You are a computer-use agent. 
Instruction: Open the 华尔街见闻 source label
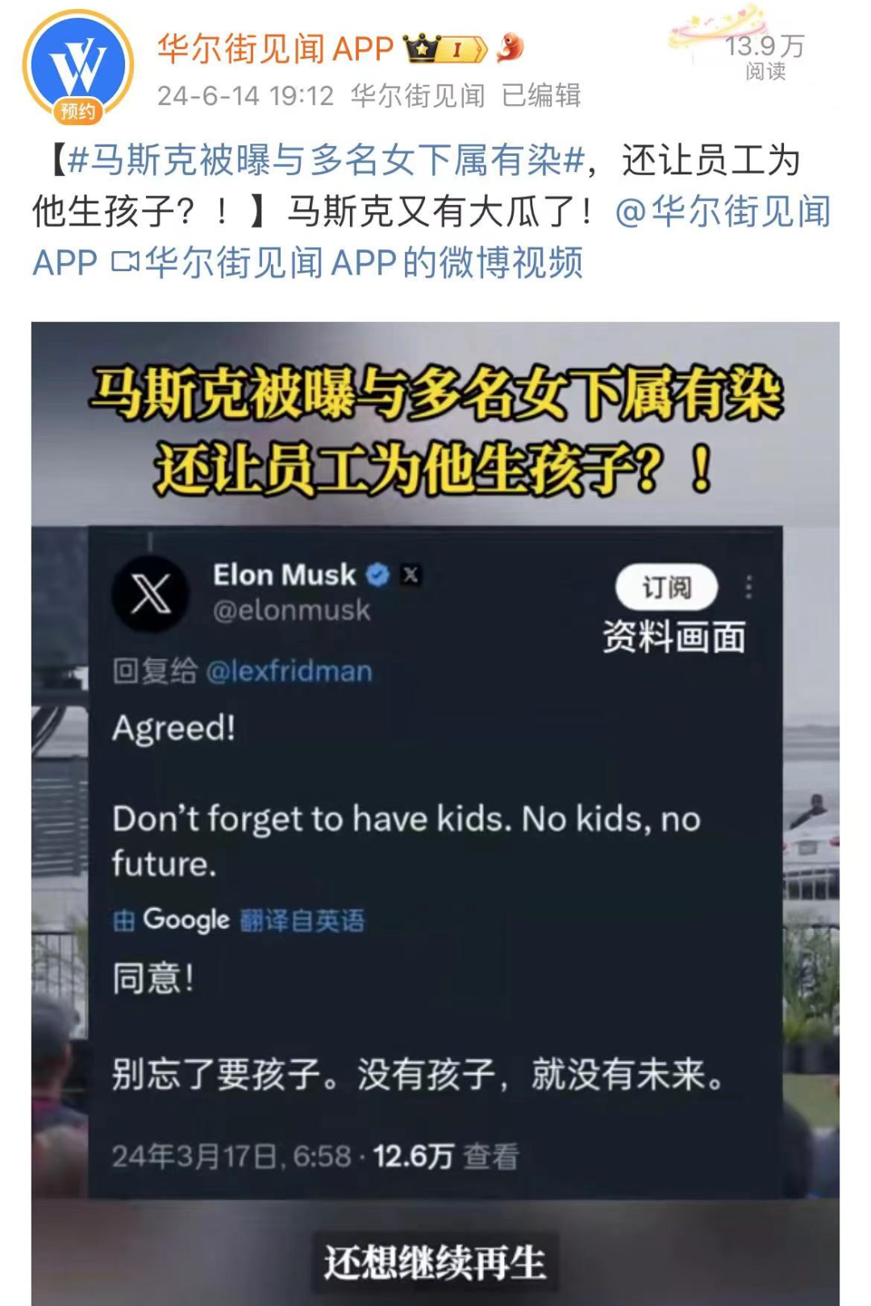(418, 95)
